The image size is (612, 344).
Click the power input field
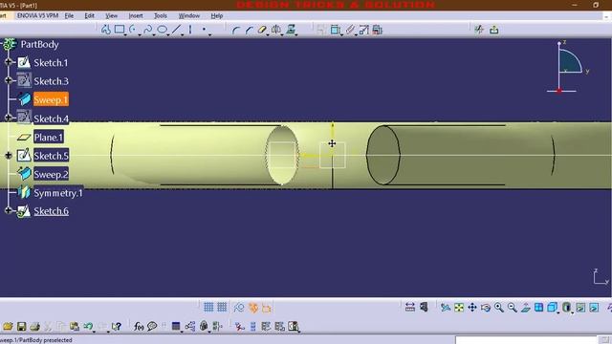click(526, 340)
